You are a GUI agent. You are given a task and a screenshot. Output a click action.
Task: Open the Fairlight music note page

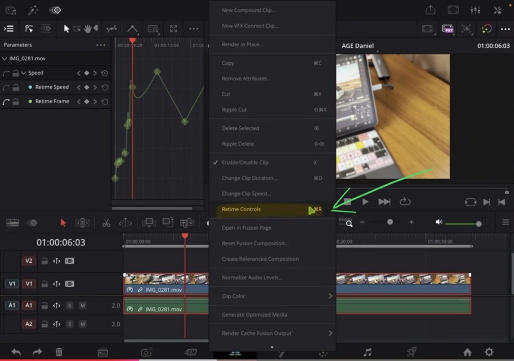coord(367,352)
